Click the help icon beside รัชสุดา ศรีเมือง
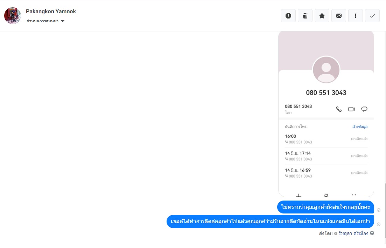This screenshot has width=386, height=248. [372, 233]
